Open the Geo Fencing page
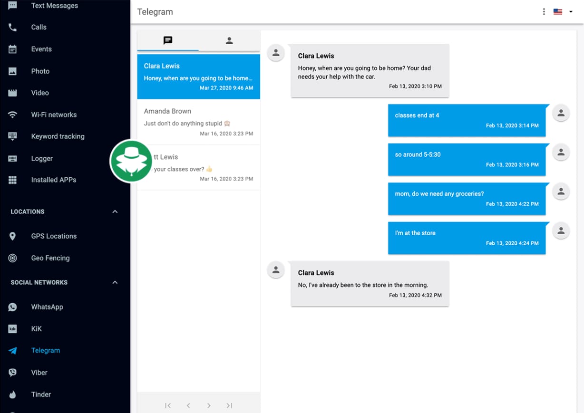Image resolution: width=584 pixels, height=413 pixels. point(50,258)
